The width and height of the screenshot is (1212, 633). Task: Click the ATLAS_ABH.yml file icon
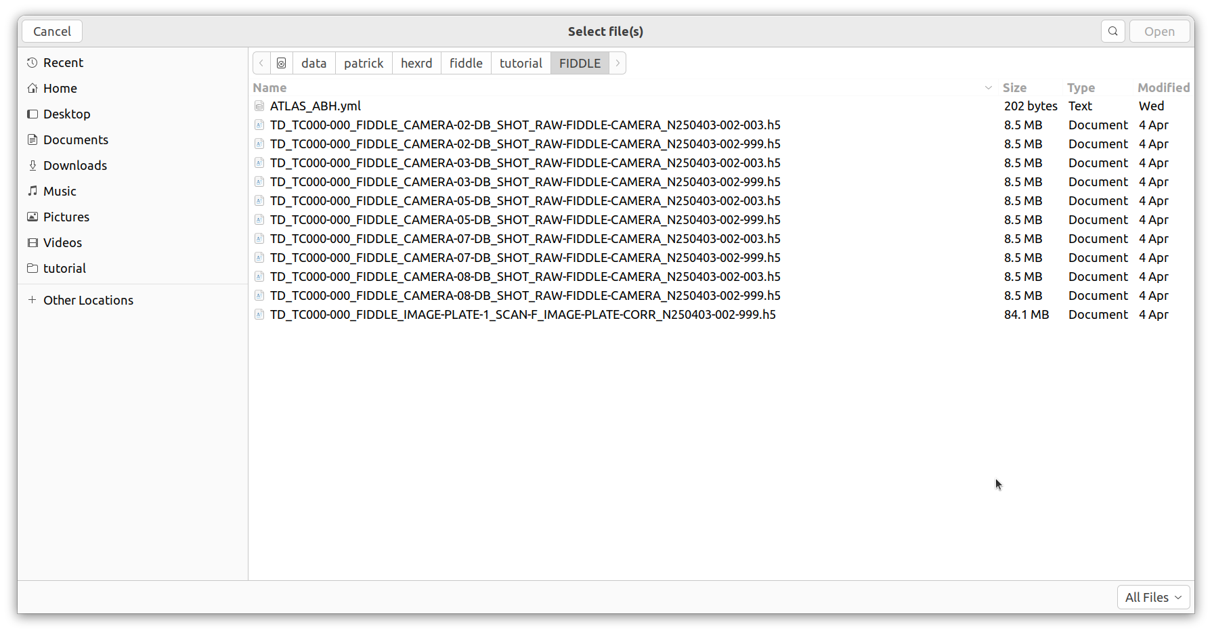coord(259,106)
